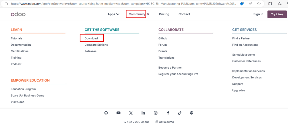Open Scale Up! Business Game link
The image size is (288, 125).
pos(28,95)
